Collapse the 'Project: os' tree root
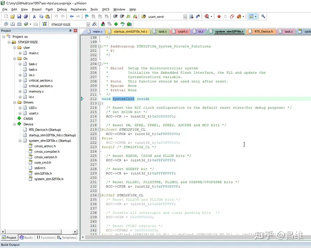Image resolution: width=311 pixels, height=248 pixels. pyautogui.click(x=3, y=37)
